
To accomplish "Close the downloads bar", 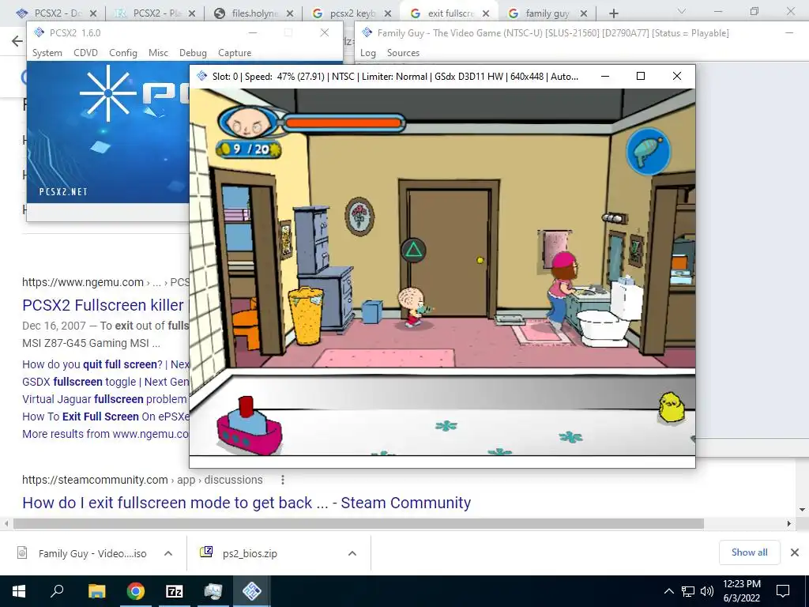I will pyautogui.click(x=795, y=552).
